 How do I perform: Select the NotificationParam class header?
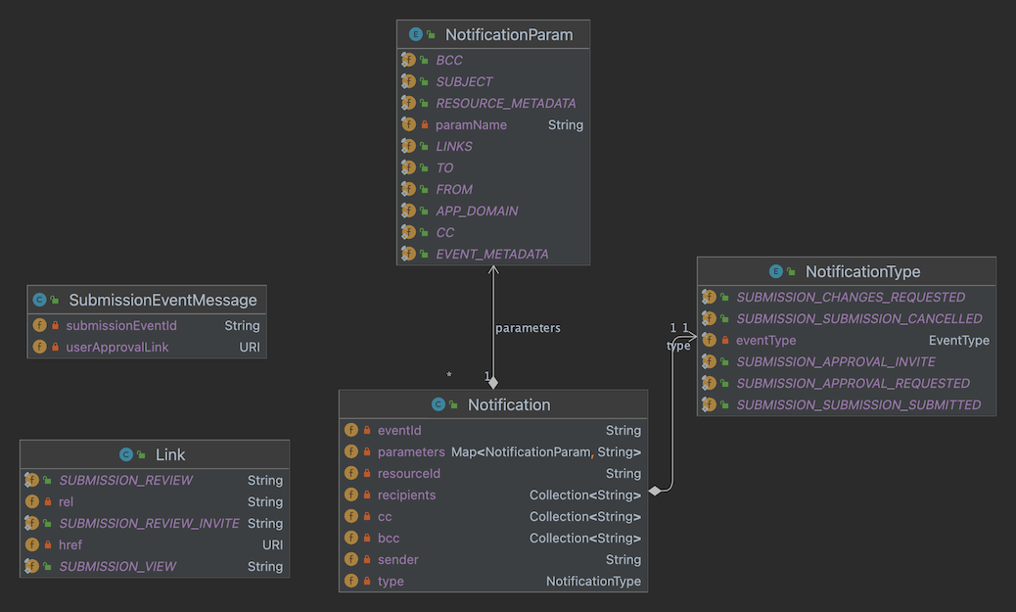493,34
